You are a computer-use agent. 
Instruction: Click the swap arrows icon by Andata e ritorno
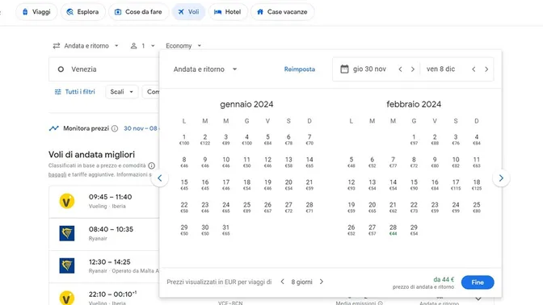(x=57, y=46)
